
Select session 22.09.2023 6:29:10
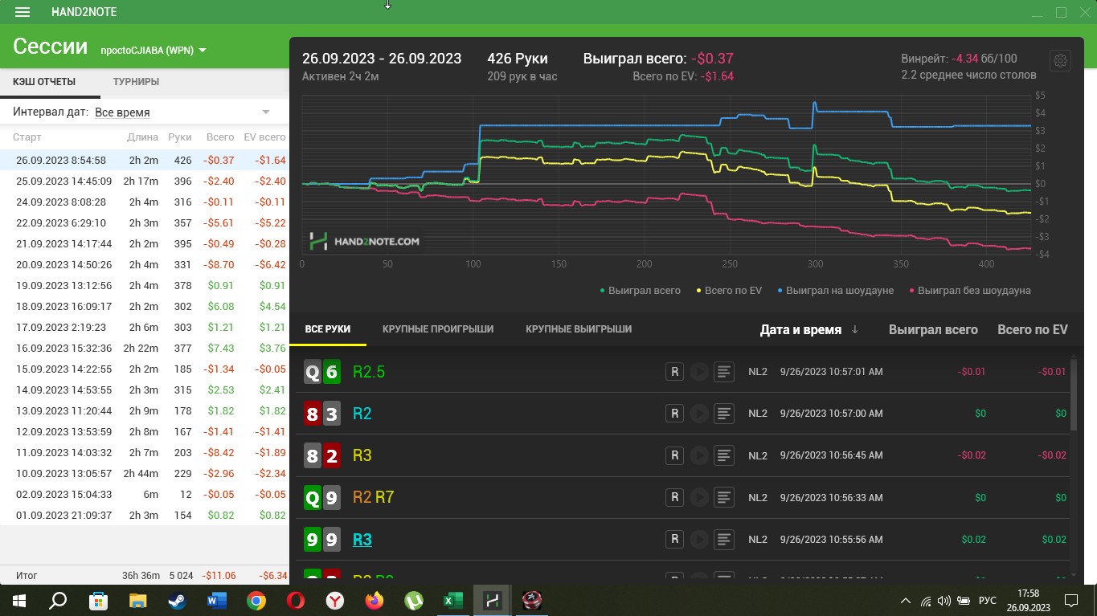145,222
